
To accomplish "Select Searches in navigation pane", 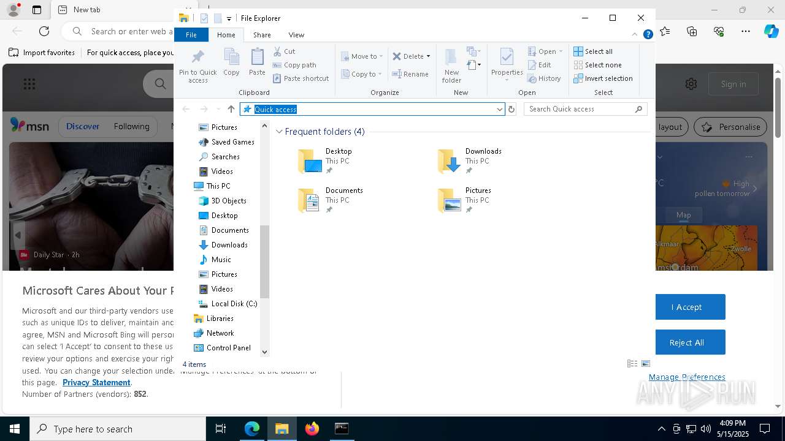I will (219, 157).
